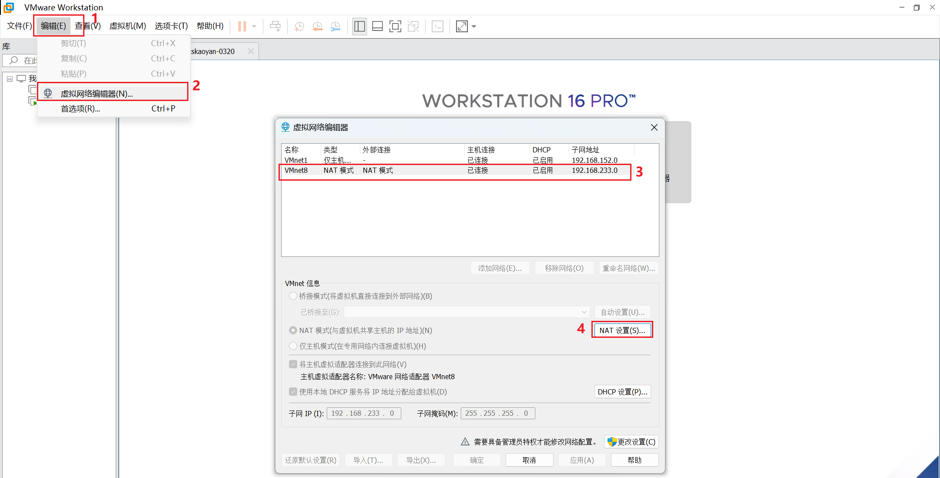Viewport: 940px width, 478px height.
Task: Switch to the skaoyan-0320 tab
Action: point(224,51)
